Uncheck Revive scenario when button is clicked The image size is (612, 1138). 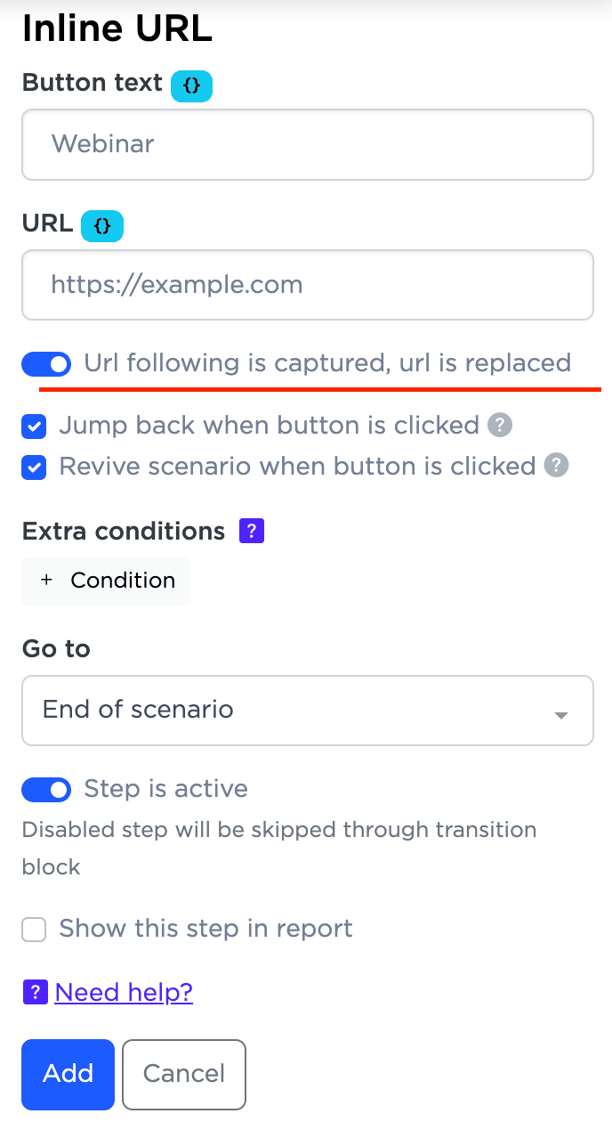pos(34,467)
